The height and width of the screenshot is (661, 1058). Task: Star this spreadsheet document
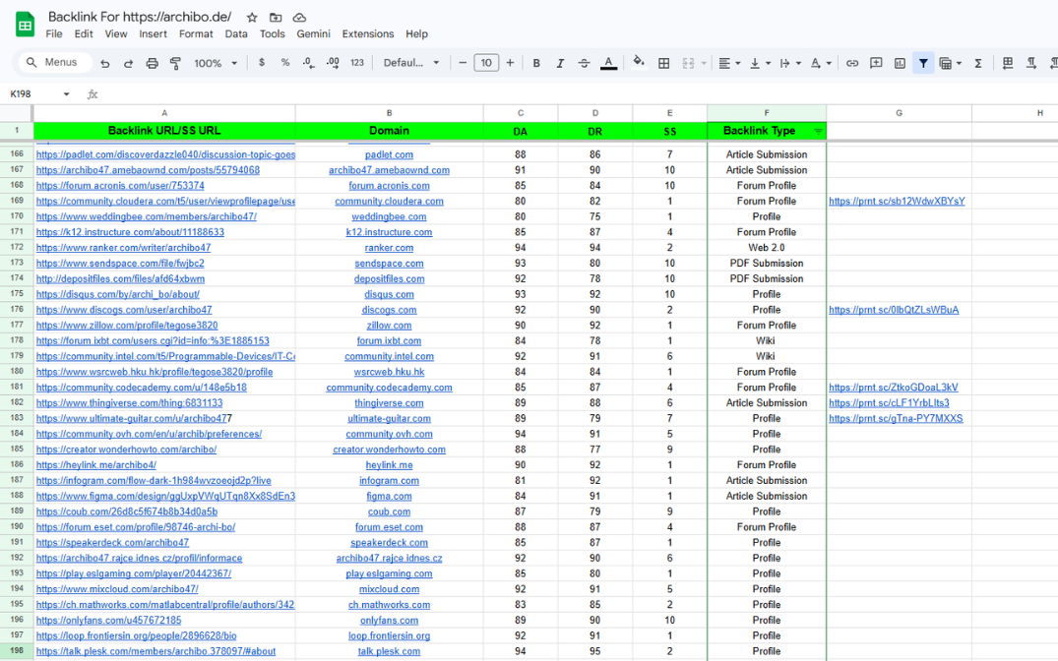(x=252, y=18)
